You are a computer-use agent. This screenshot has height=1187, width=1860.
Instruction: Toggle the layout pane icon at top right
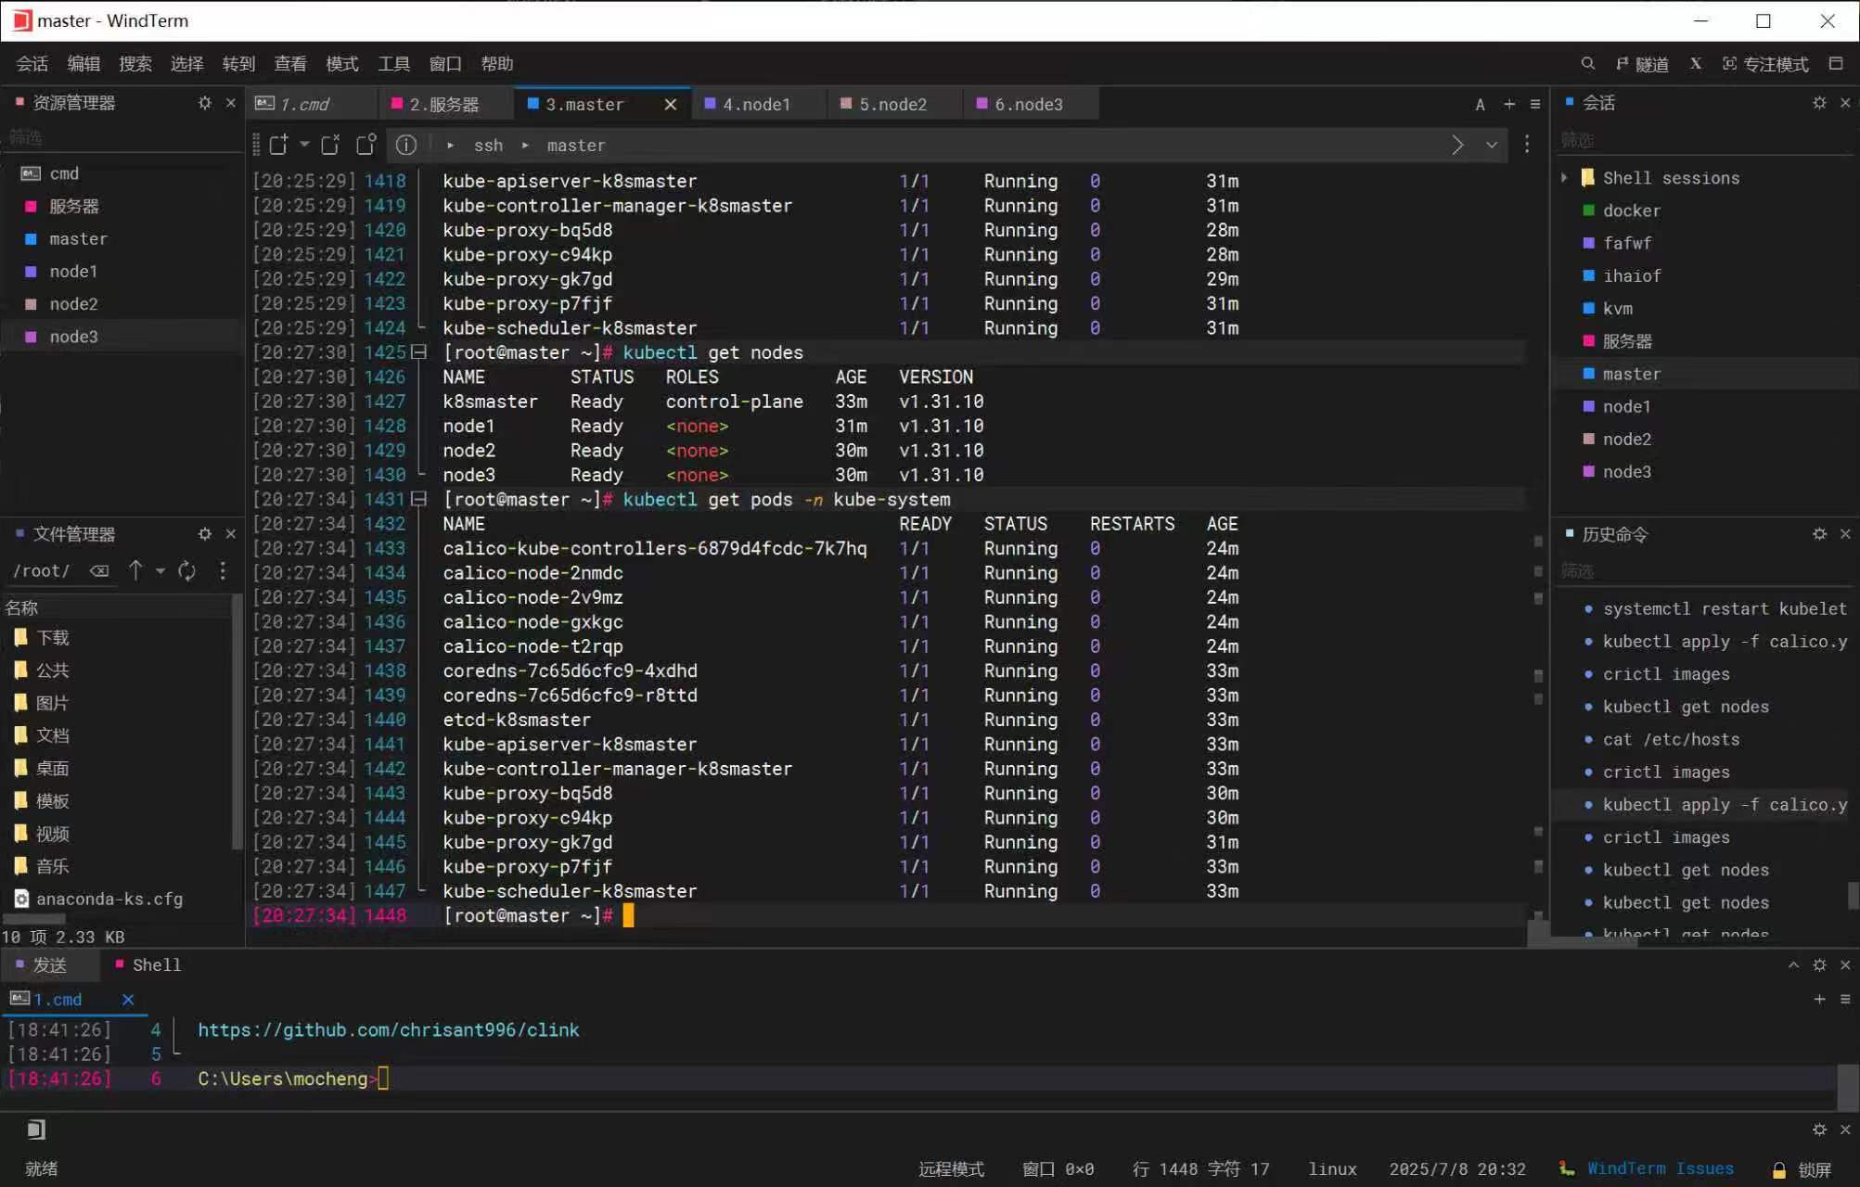pyautogui.click(x=1835, y=63)
